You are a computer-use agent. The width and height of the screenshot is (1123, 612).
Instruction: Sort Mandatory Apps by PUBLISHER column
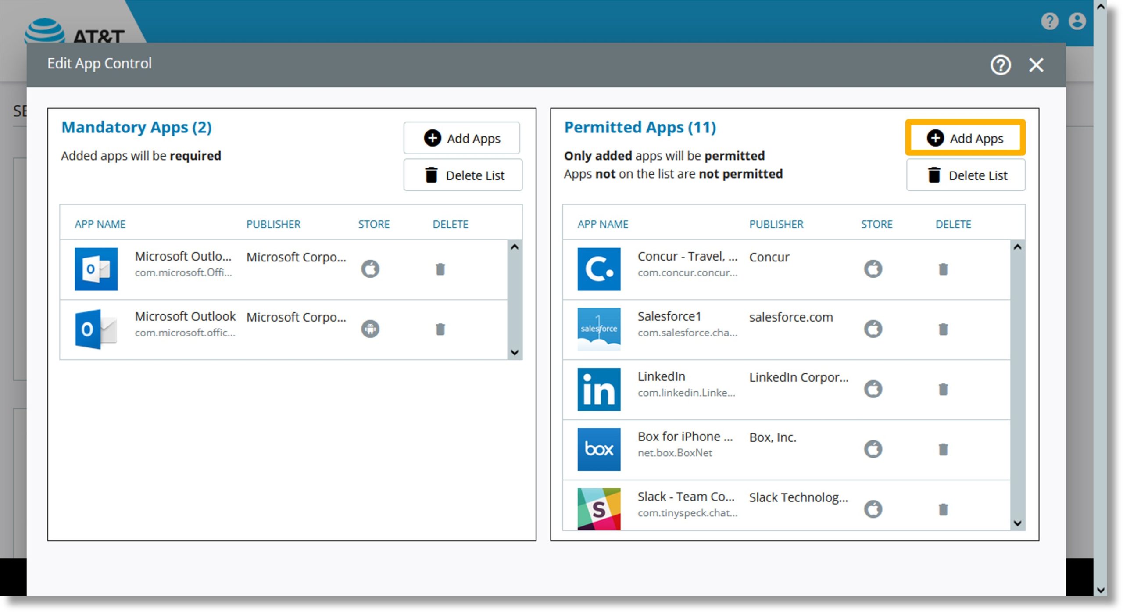click(x=273, y=224)
